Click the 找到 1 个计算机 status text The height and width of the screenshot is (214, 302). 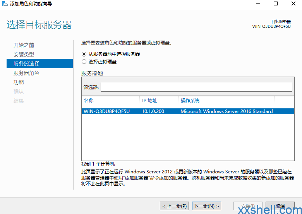coord(98,164)
